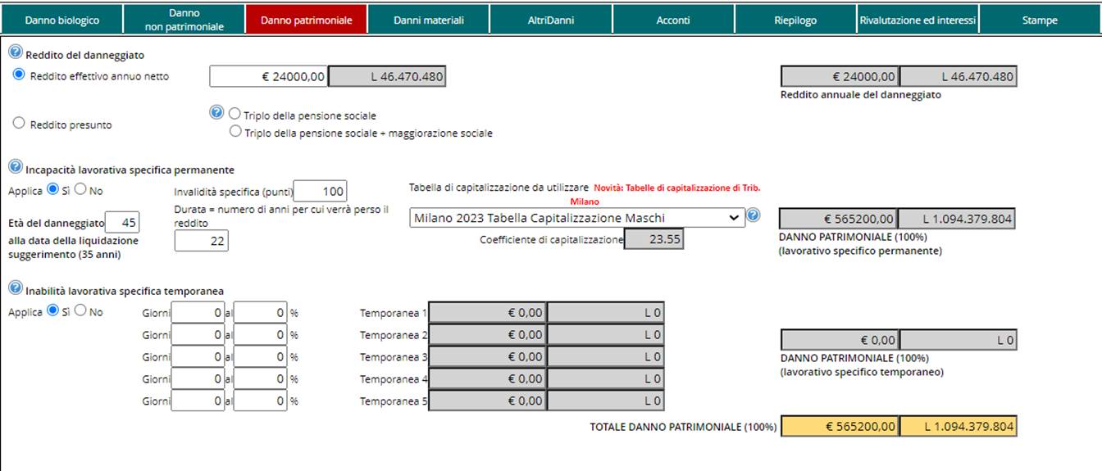The image size is (1102, 471).
Task: Open help icon beside Triplo della pensione sociale
Action: tap(217, 112)
